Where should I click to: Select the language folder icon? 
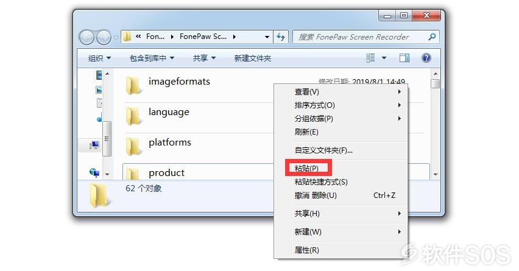[133, 116]
